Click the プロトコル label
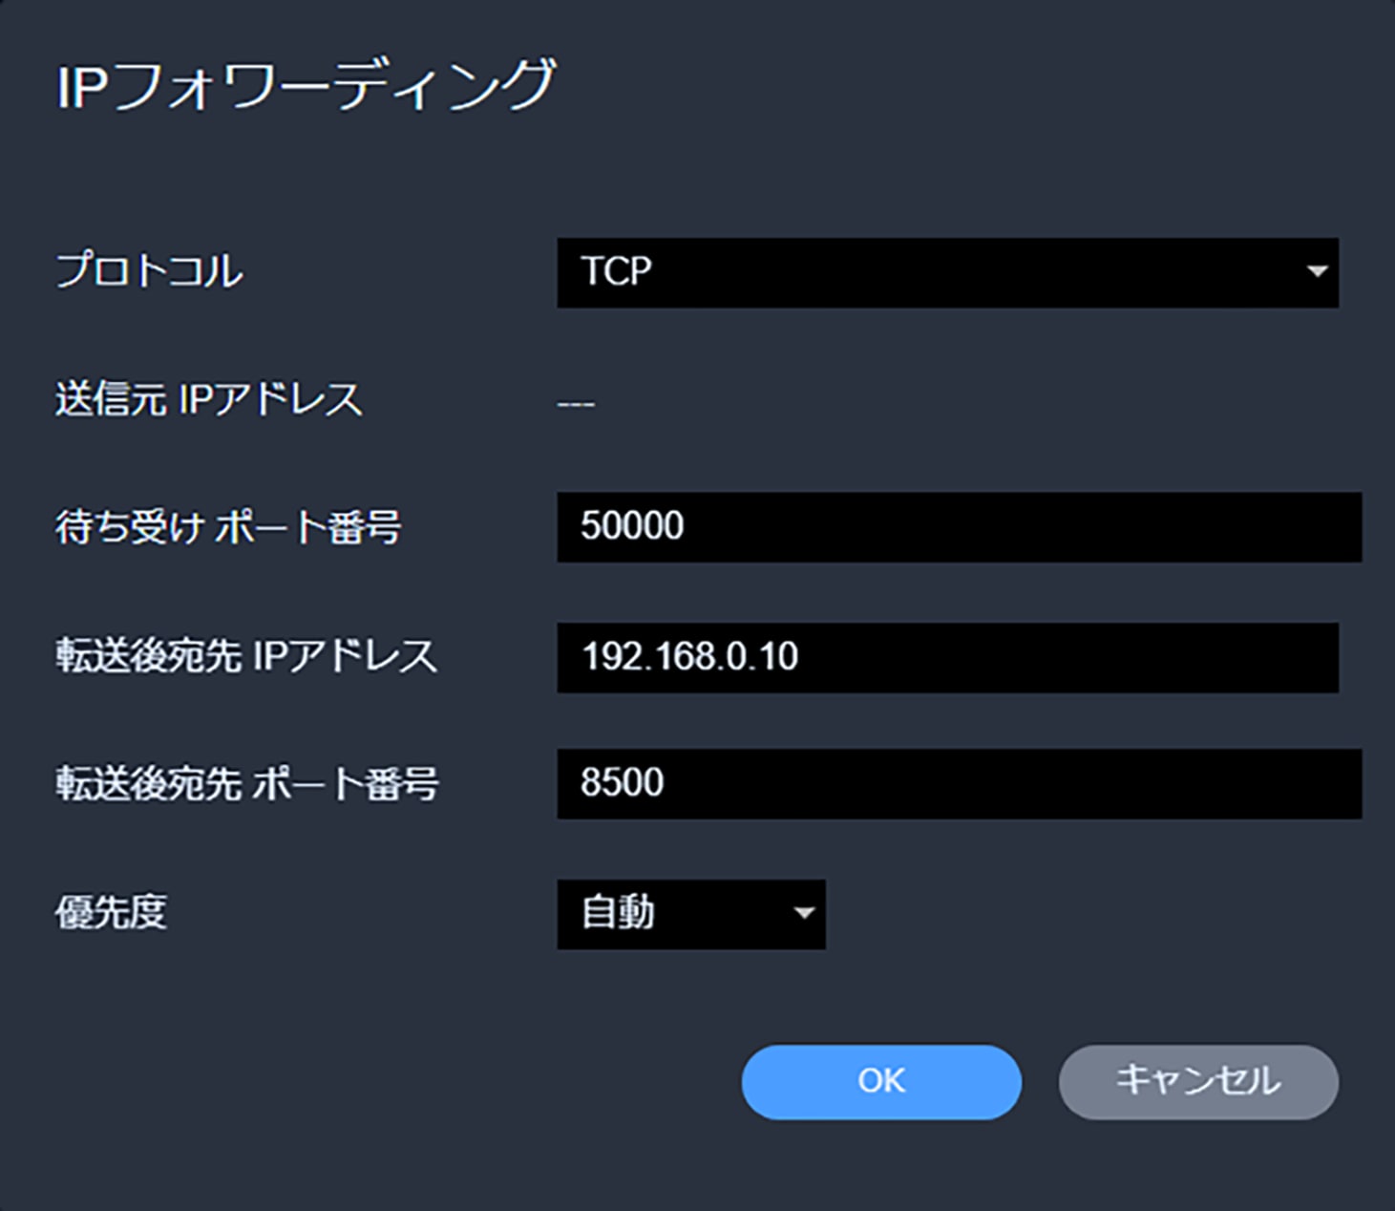 click(x=148, y=274)
